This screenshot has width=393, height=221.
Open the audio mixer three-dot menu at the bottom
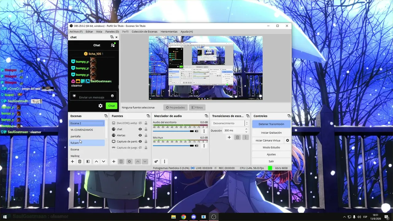click(165, 161)
